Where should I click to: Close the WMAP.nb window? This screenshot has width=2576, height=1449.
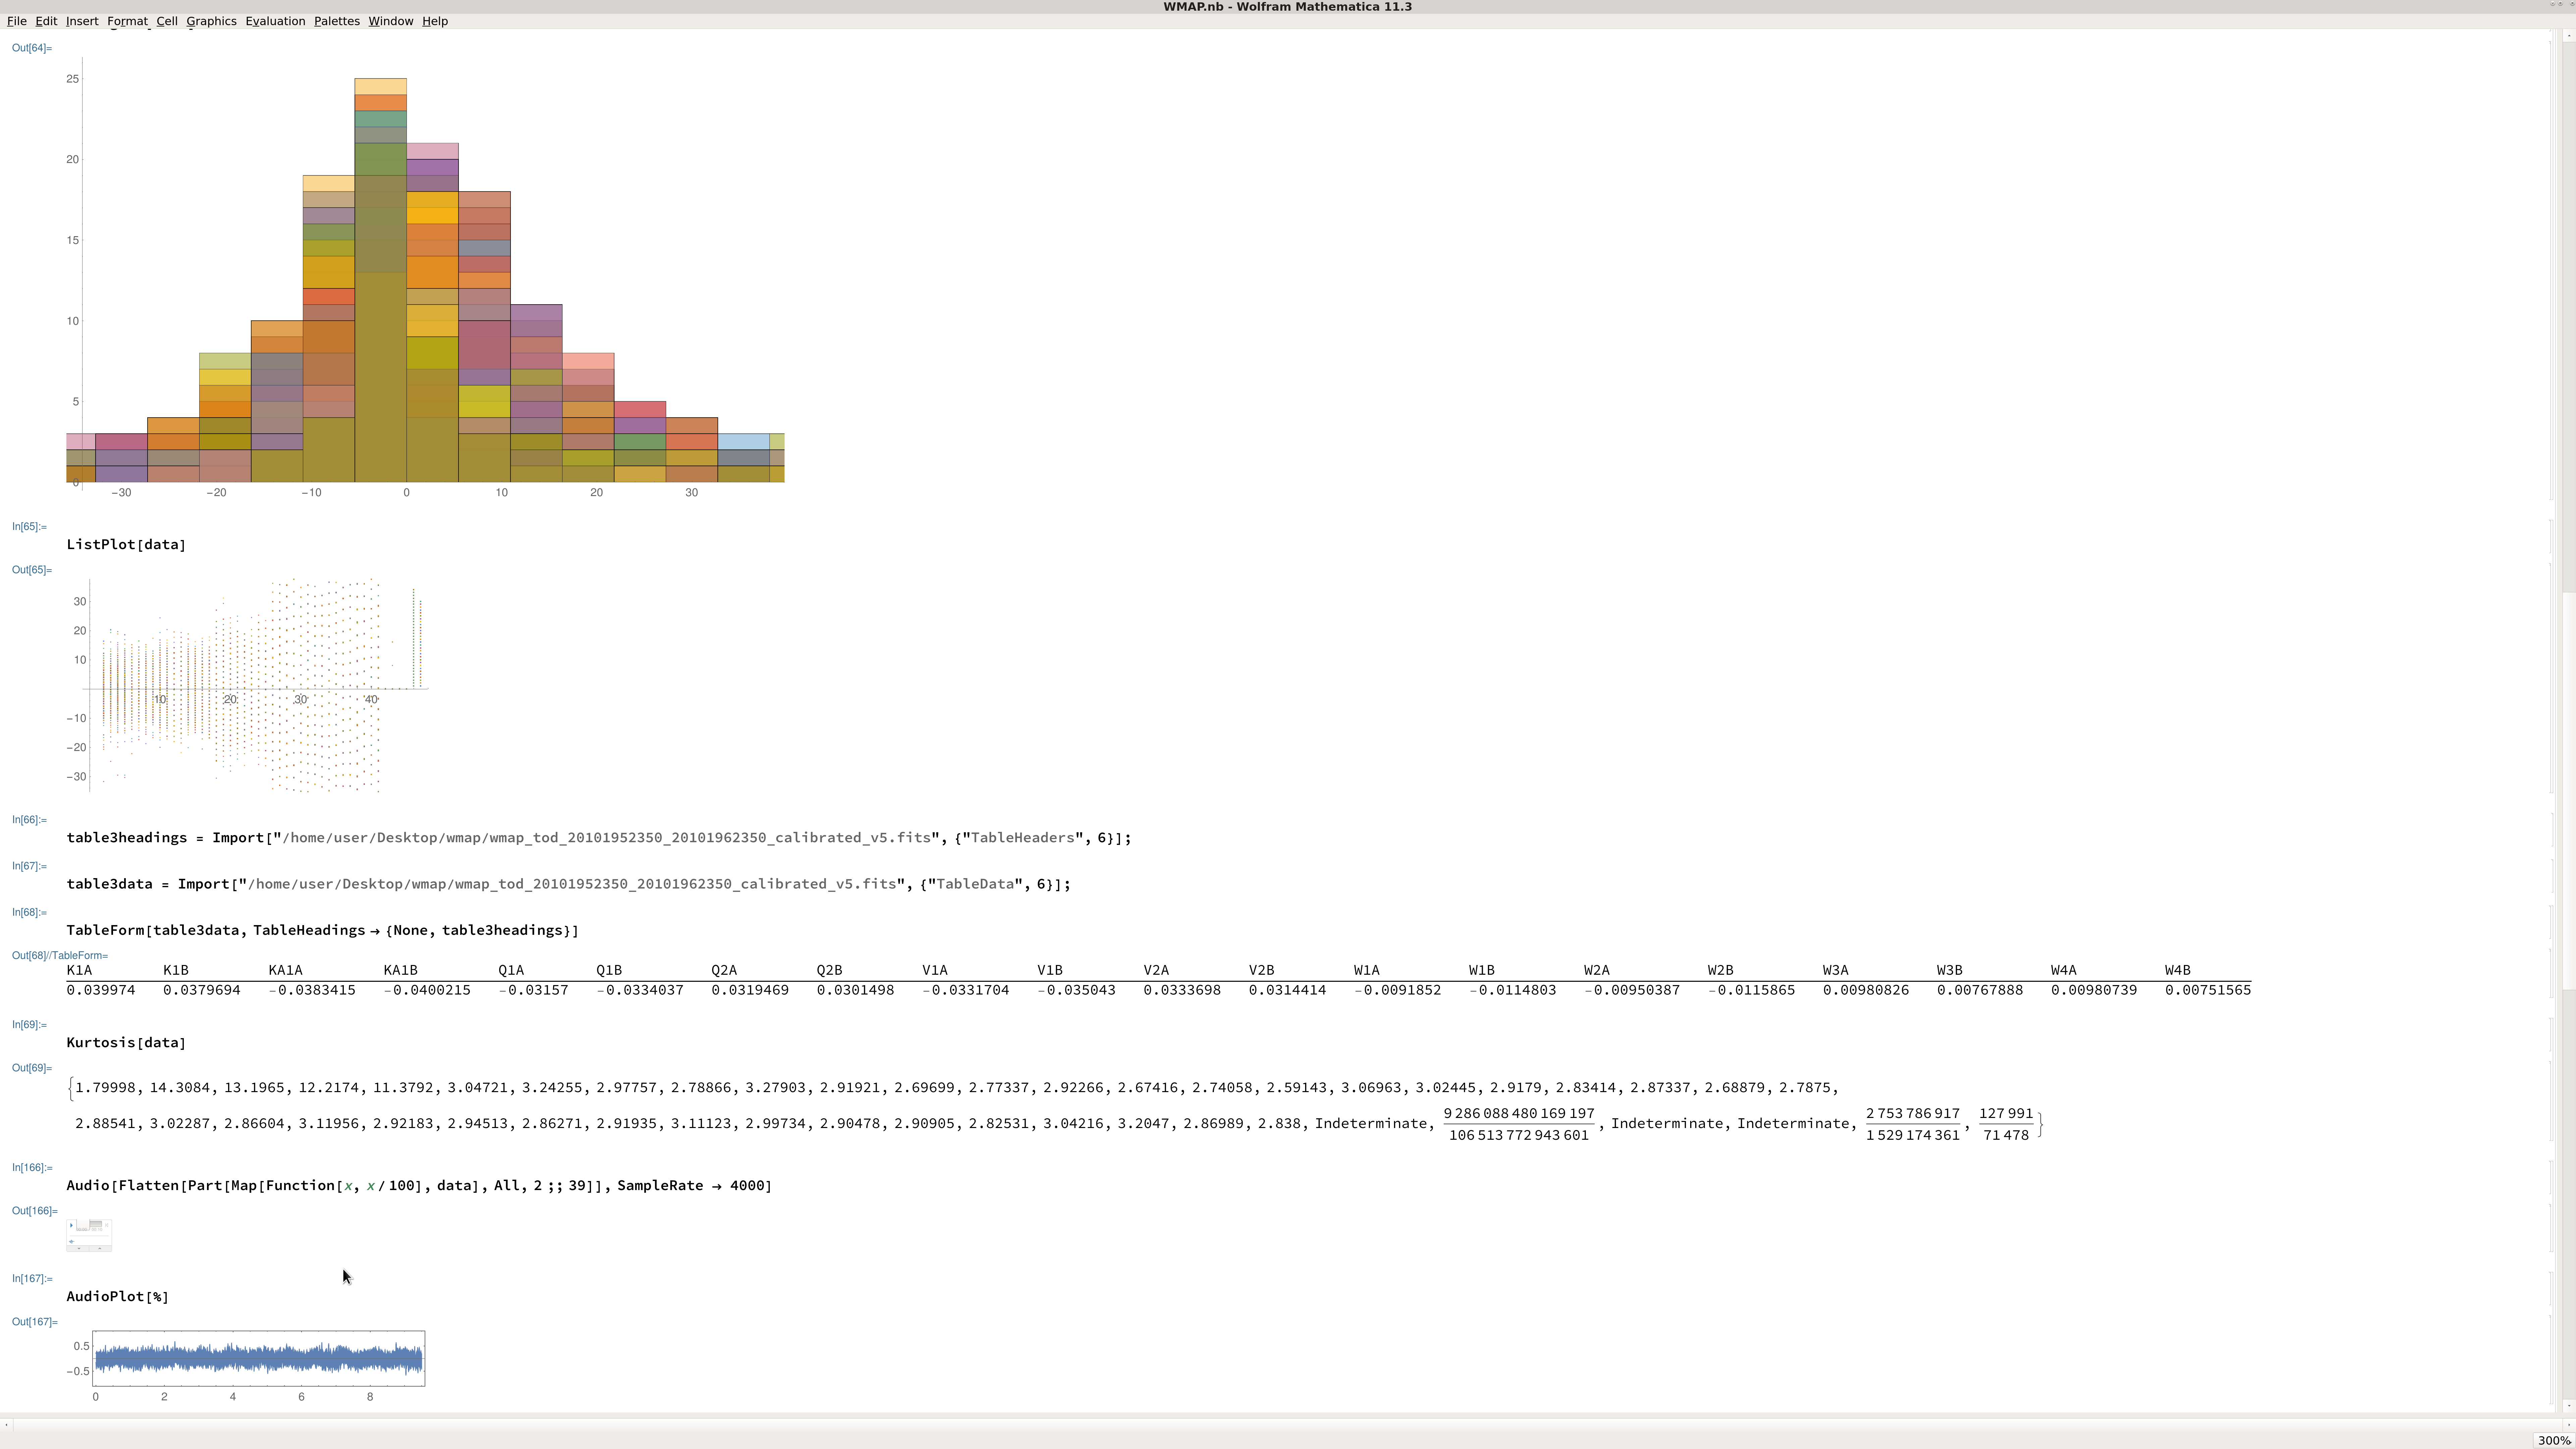coord(2572,3)
